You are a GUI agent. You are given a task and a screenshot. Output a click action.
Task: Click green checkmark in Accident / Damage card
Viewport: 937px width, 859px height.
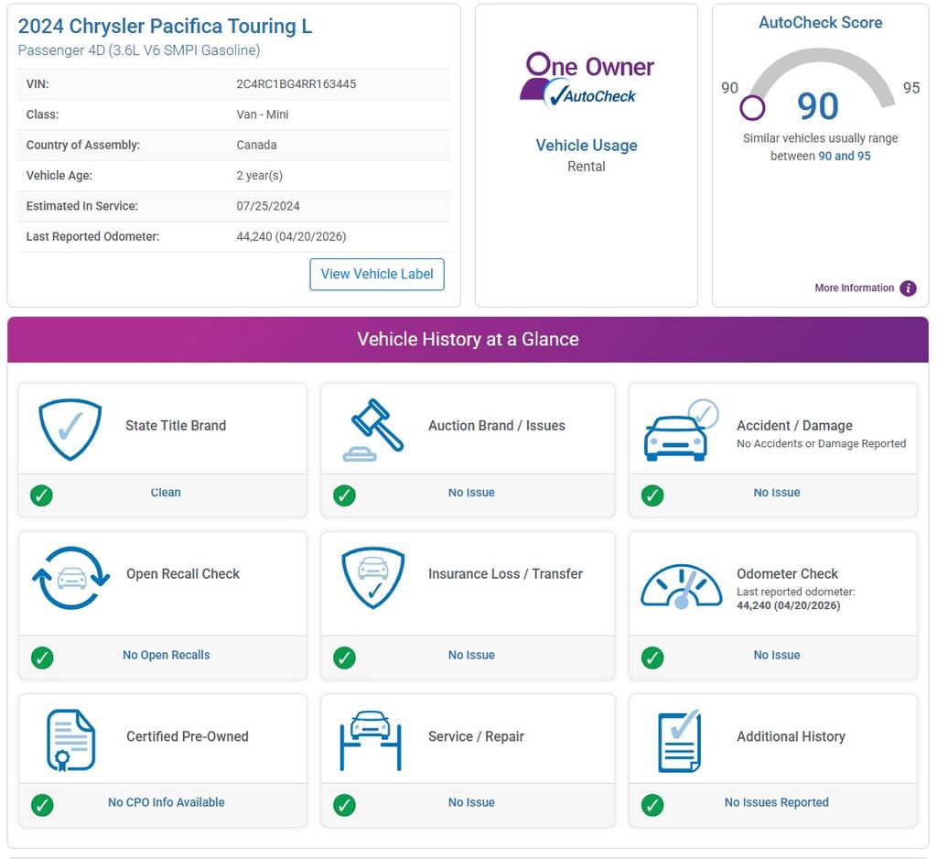[652, 495]
